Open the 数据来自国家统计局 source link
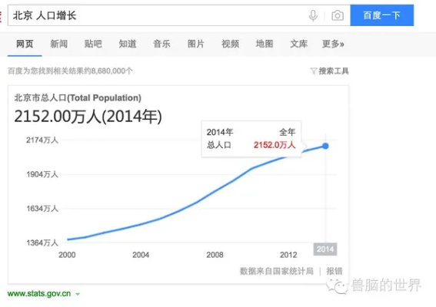Screen dimensions: 436x307 [x=277, y=271]
